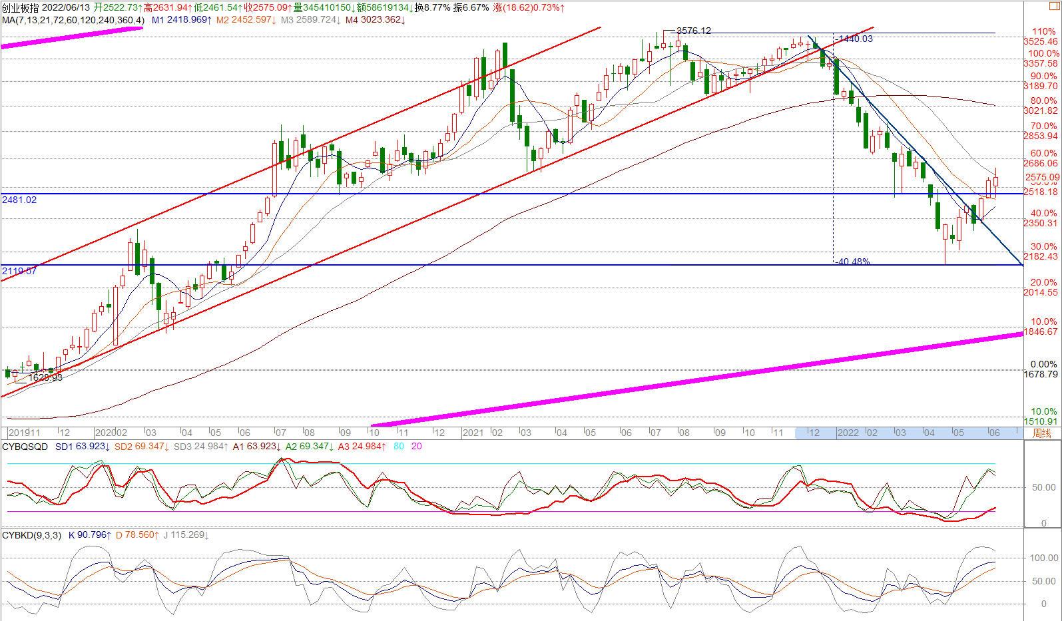
Task: Click the 2481.02 horizontal line label
Action: pyautogui.click(x=19, y=200)
